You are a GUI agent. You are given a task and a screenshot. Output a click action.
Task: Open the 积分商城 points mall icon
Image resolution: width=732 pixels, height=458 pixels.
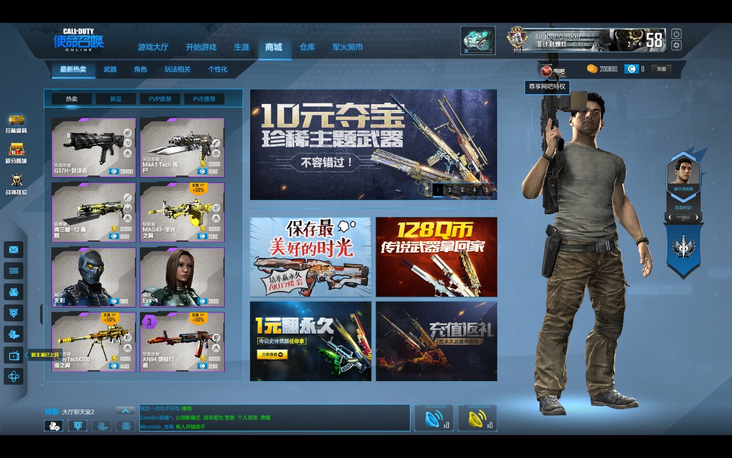(x=16, y=154)
